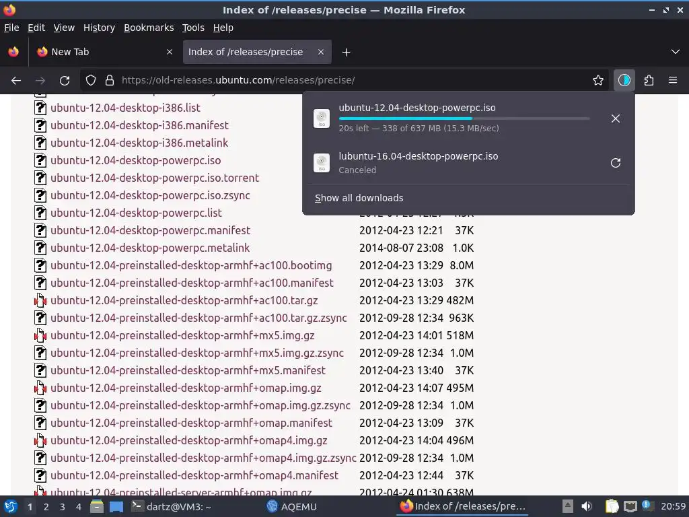Open the taskbar application menu launcher
The height and width of the screenshot is (517, 689).
pyautogui.click(x=11, y=506)
